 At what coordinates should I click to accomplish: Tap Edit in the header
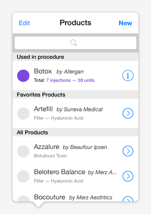click(x=24, y=23)
